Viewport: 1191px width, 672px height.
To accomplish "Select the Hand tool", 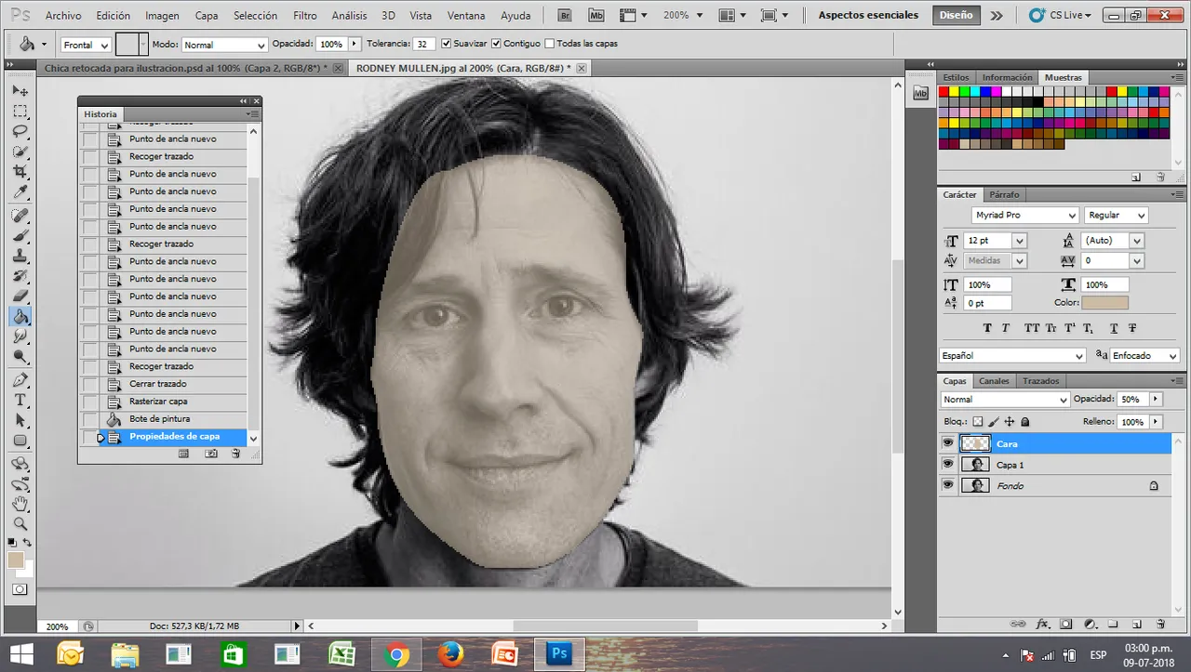I will click(20, 505).
